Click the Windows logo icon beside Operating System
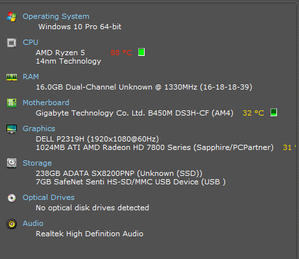Viewport: 299px width, 259px height. point(12,17)
